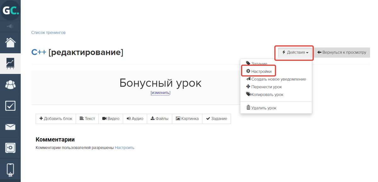The height and width of the screenshot is (182, 378).
Task: Add an image block using Картинка
Action: pos(187,118)
